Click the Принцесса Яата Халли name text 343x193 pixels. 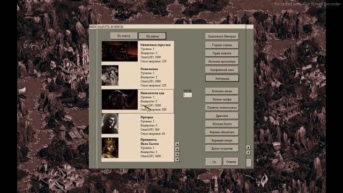[x=150, y=142]
